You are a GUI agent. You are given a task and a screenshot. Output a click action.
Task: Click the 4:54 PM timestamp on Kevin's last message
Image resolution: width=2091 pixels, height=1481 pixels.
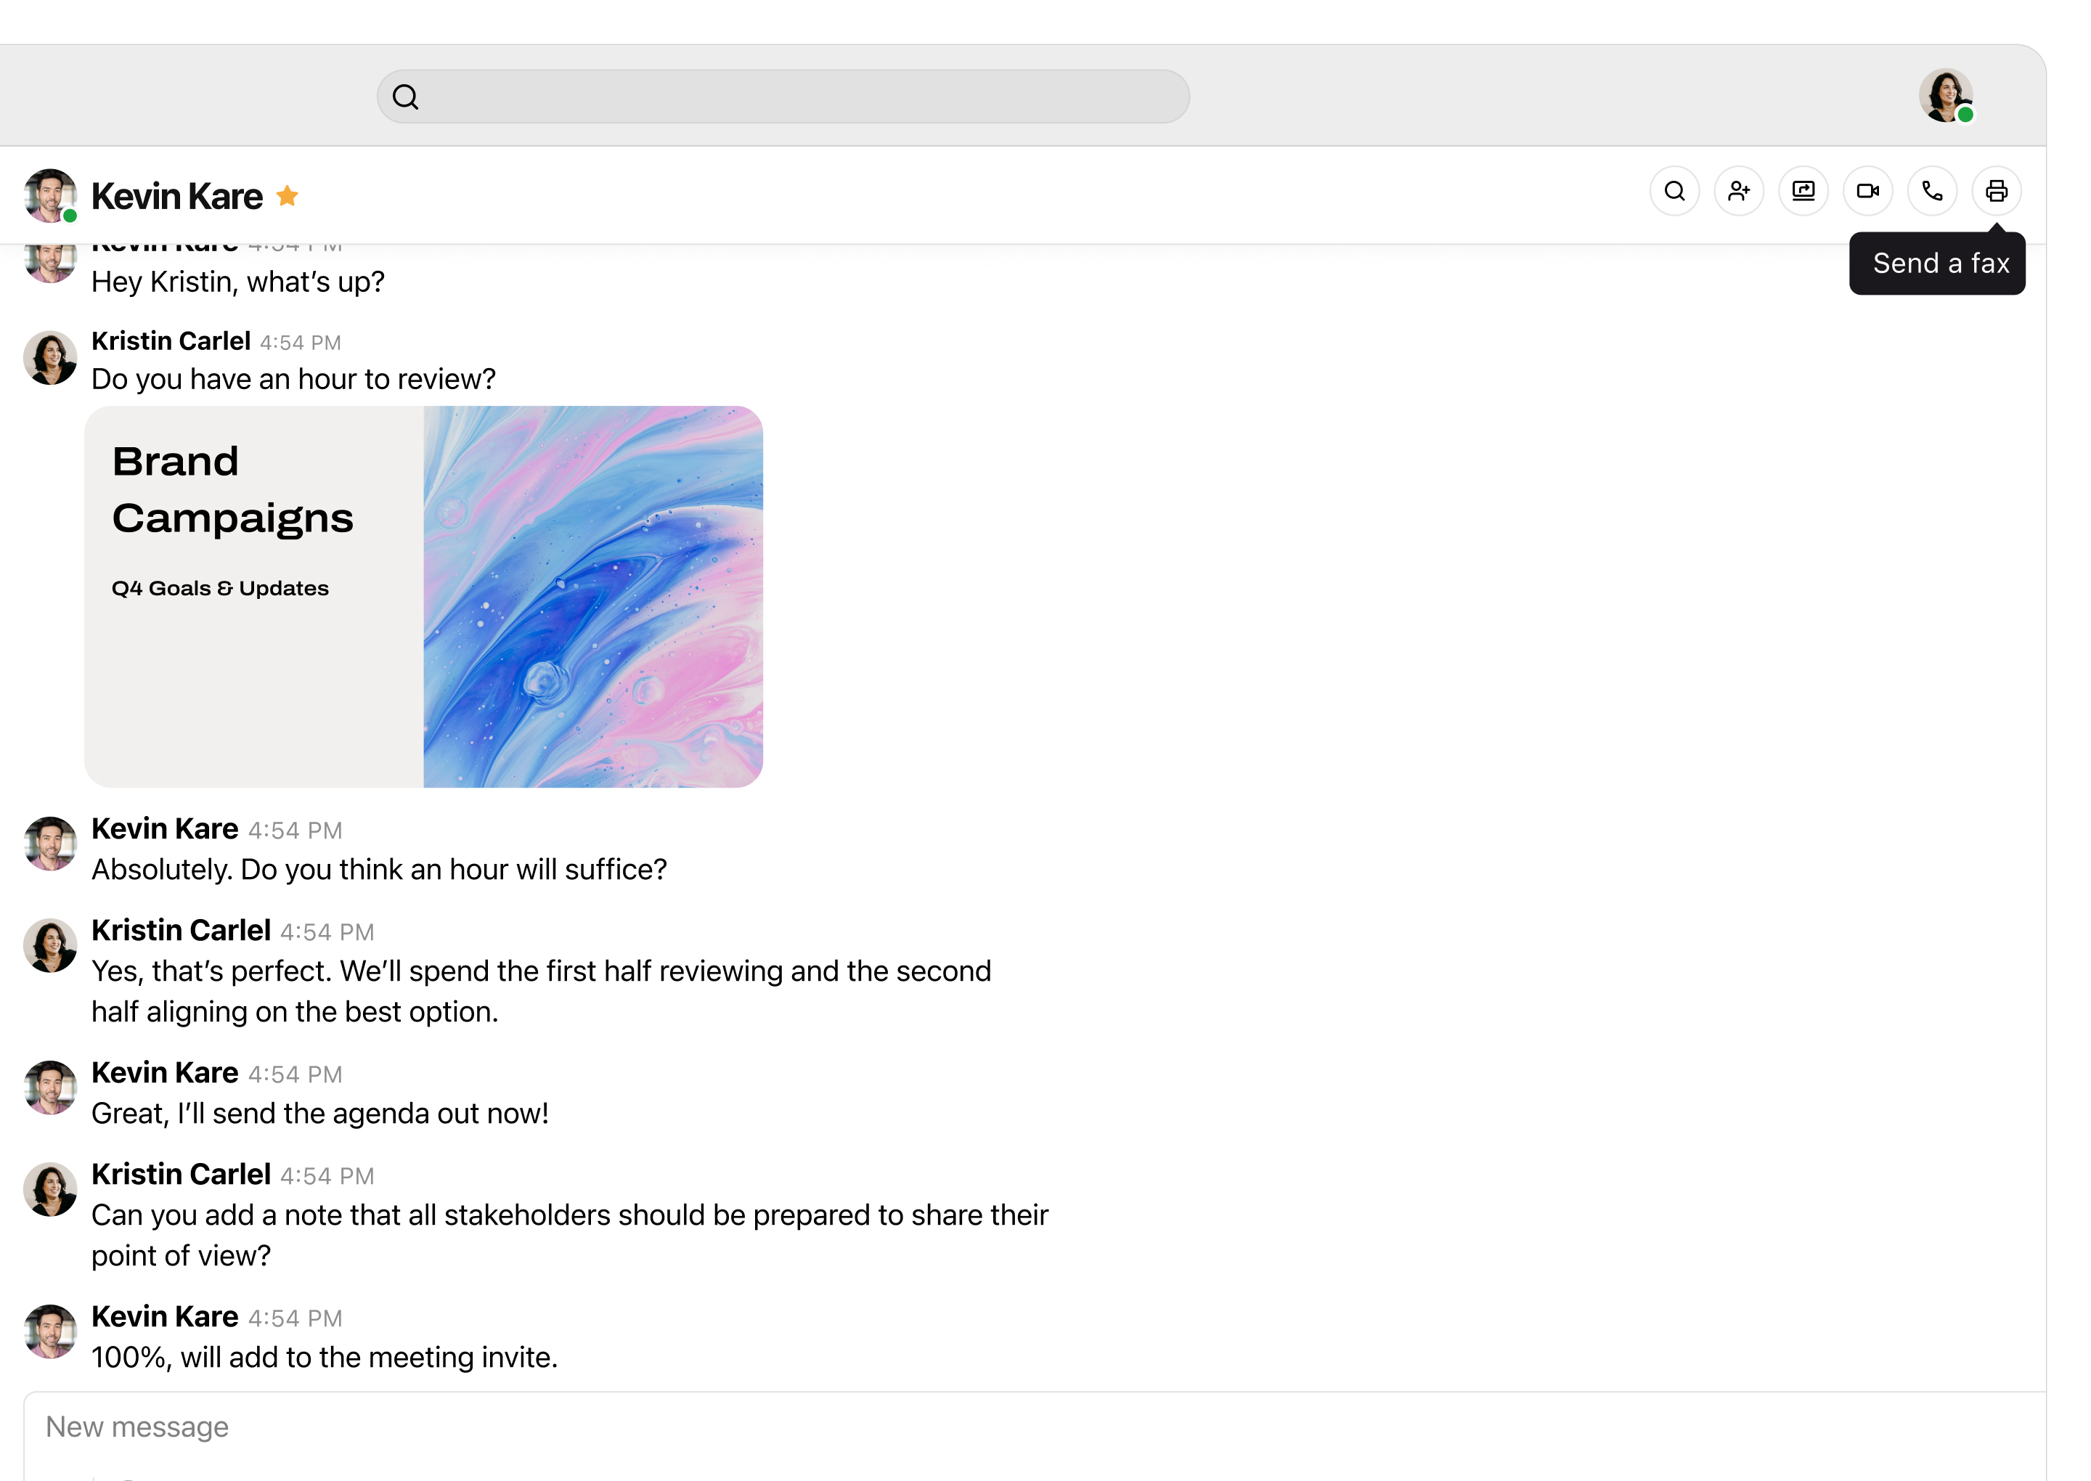[293, 1318]
